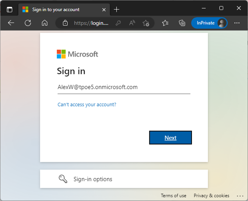Close the 'Sign in to your account' tab

(104, 9)
